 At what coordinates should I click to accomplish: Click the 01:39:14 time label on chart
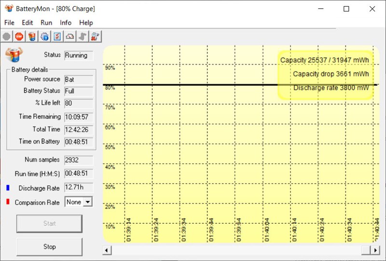pos(128,230)
